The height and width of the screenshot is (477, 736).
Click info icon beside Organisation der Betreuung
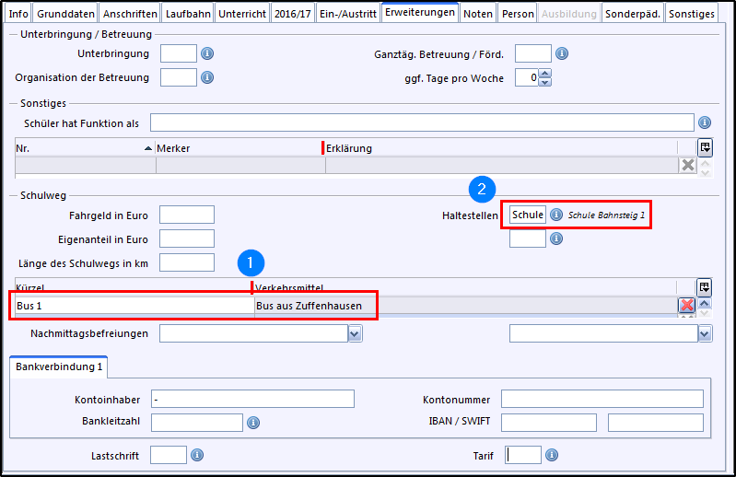(x=207, y=77)
